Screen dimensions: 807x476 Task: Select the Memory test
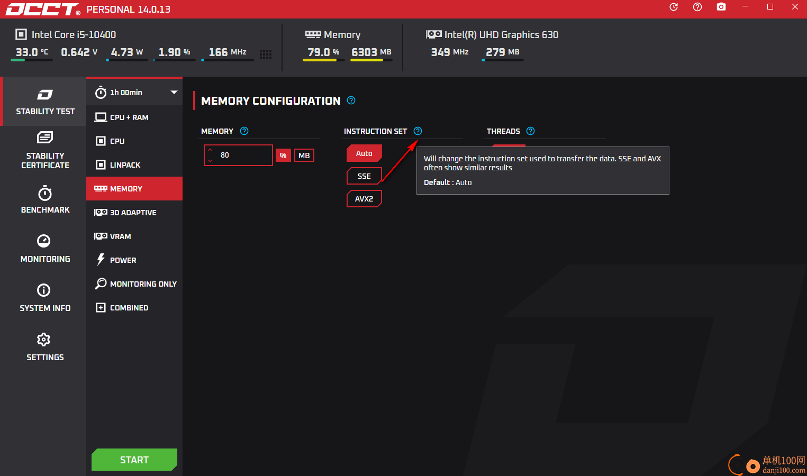coord(134,189)
